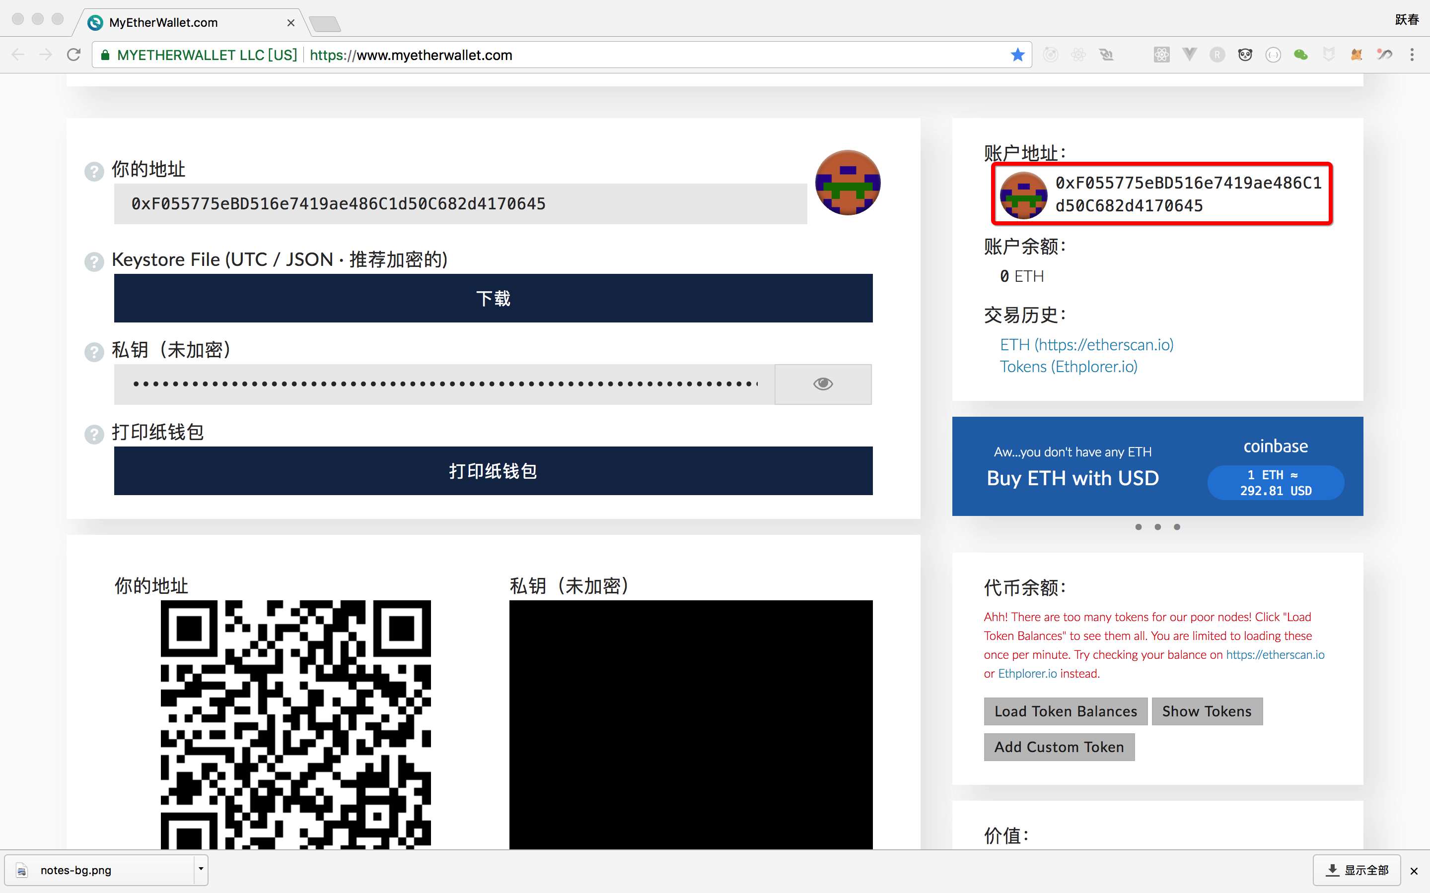Click the 0 ETH balance value
Screen dimensions: 1430x893
pos(1022,276)
